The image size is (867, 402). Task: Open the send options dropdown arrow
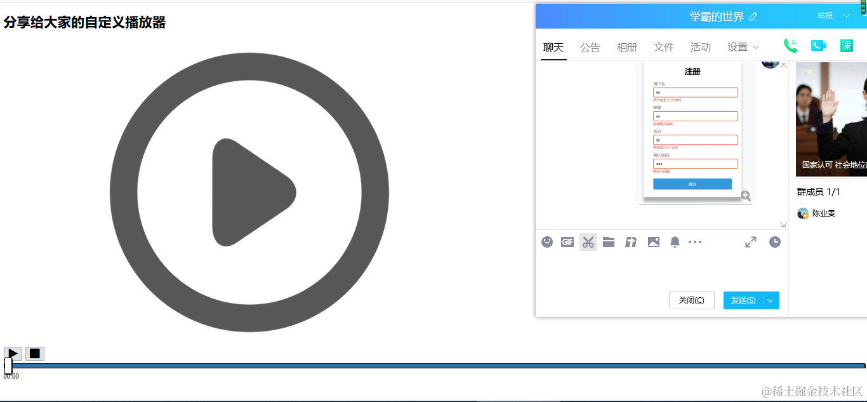771,300
